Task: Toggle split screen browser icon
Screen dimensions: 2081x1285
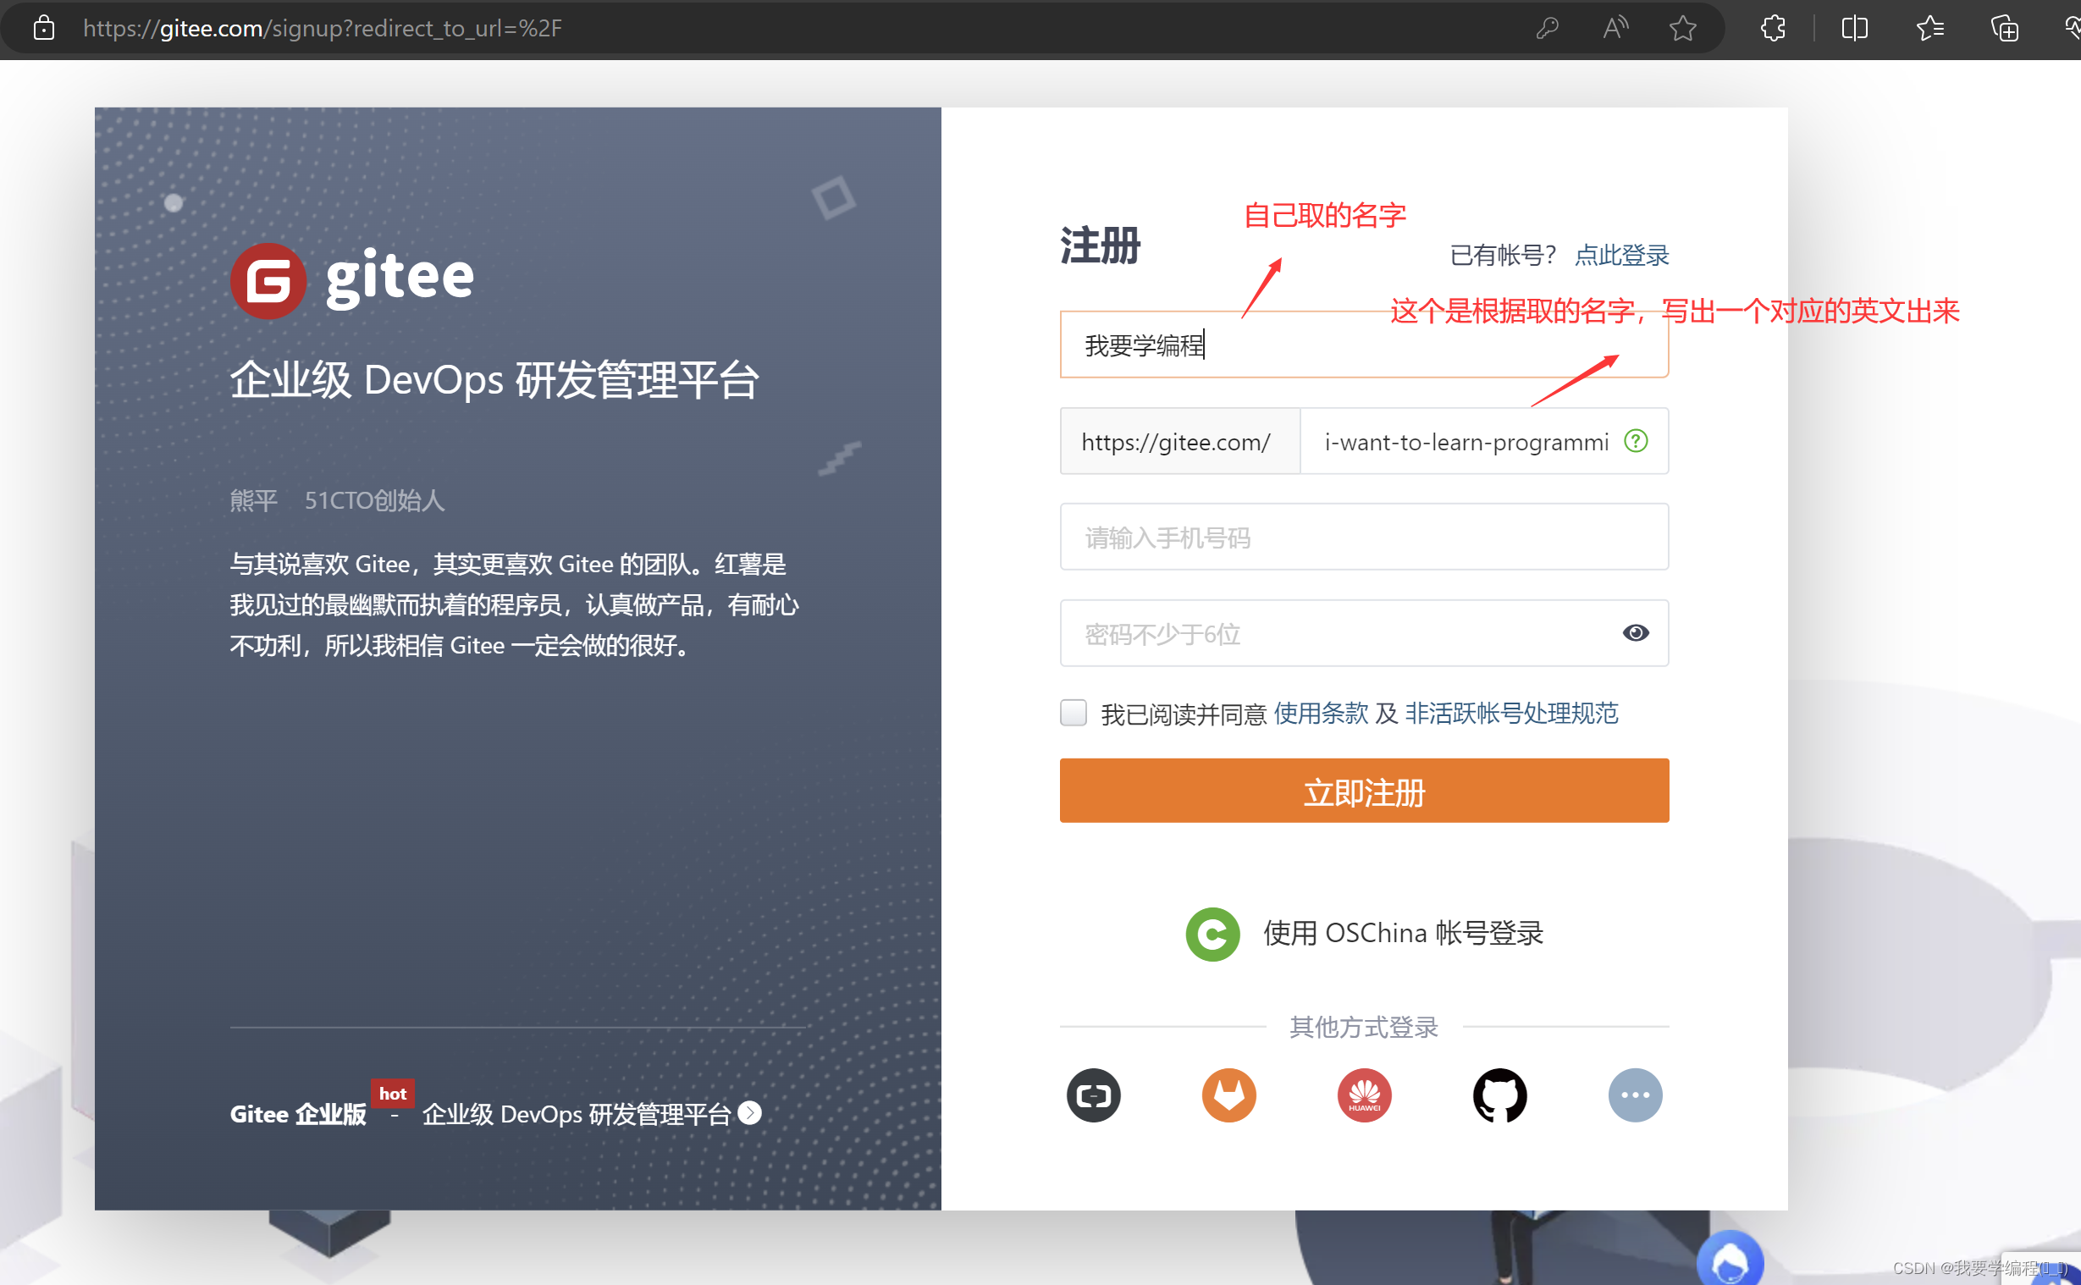Action: pos(1854,29)
